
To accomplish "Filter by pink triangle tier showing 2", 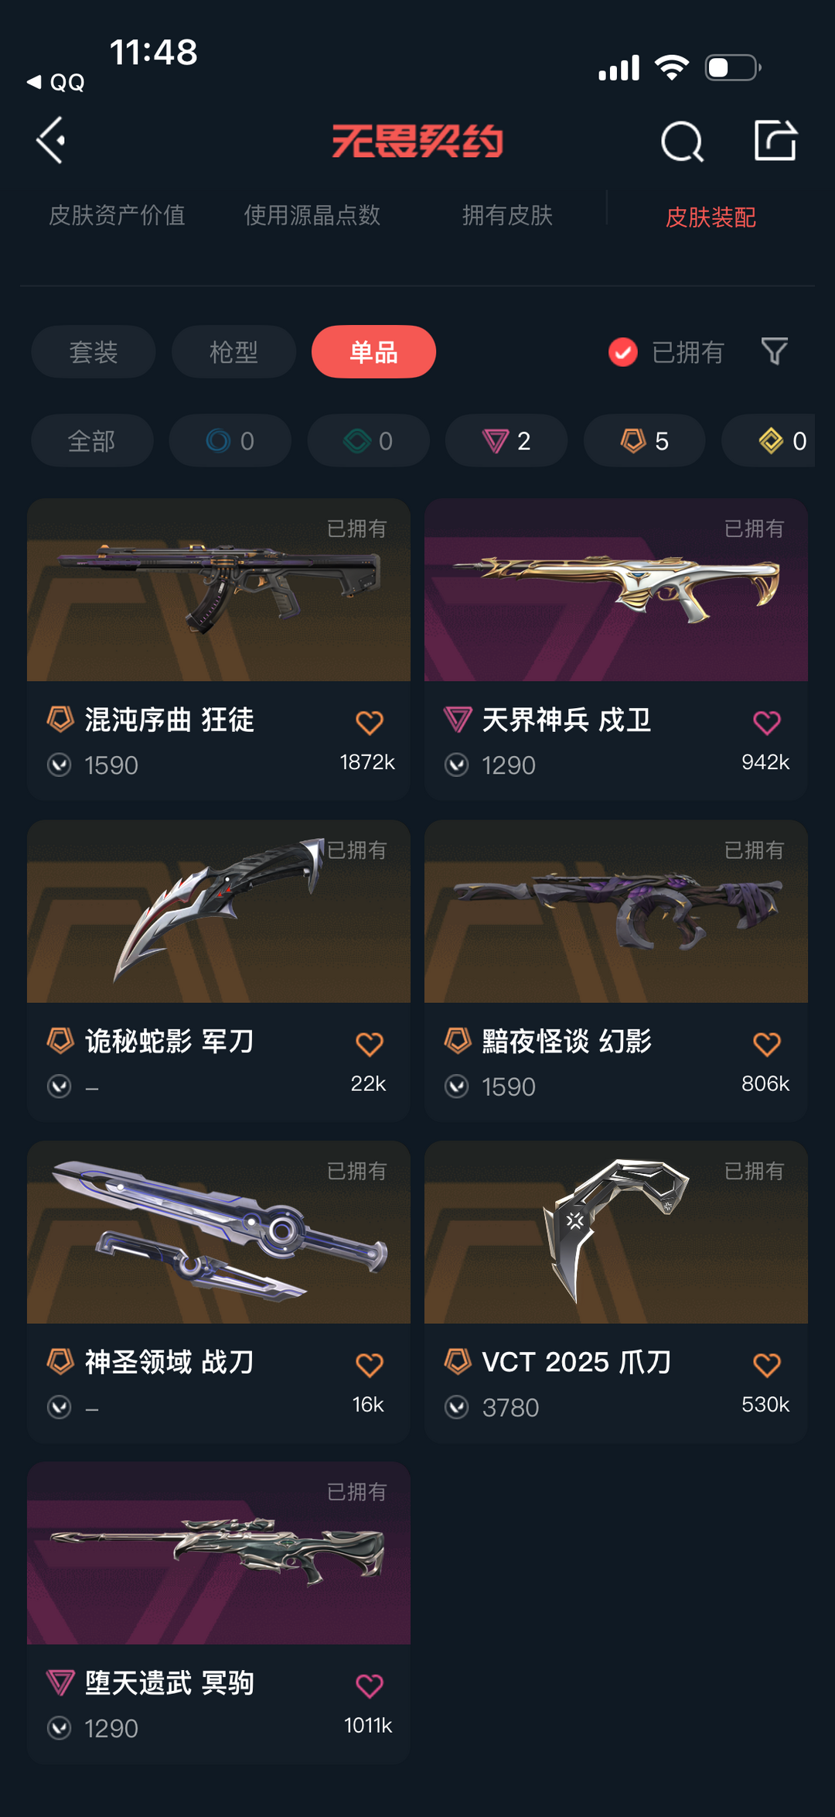I will tap(506, 440).
